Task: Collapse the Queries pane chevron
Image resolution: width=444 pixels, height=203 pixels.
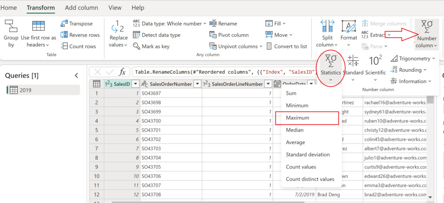Action: point(76,76)
